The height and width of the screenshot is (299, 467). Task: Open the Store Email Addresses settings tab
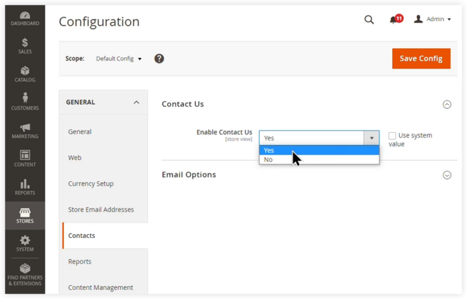coord(101,209)
